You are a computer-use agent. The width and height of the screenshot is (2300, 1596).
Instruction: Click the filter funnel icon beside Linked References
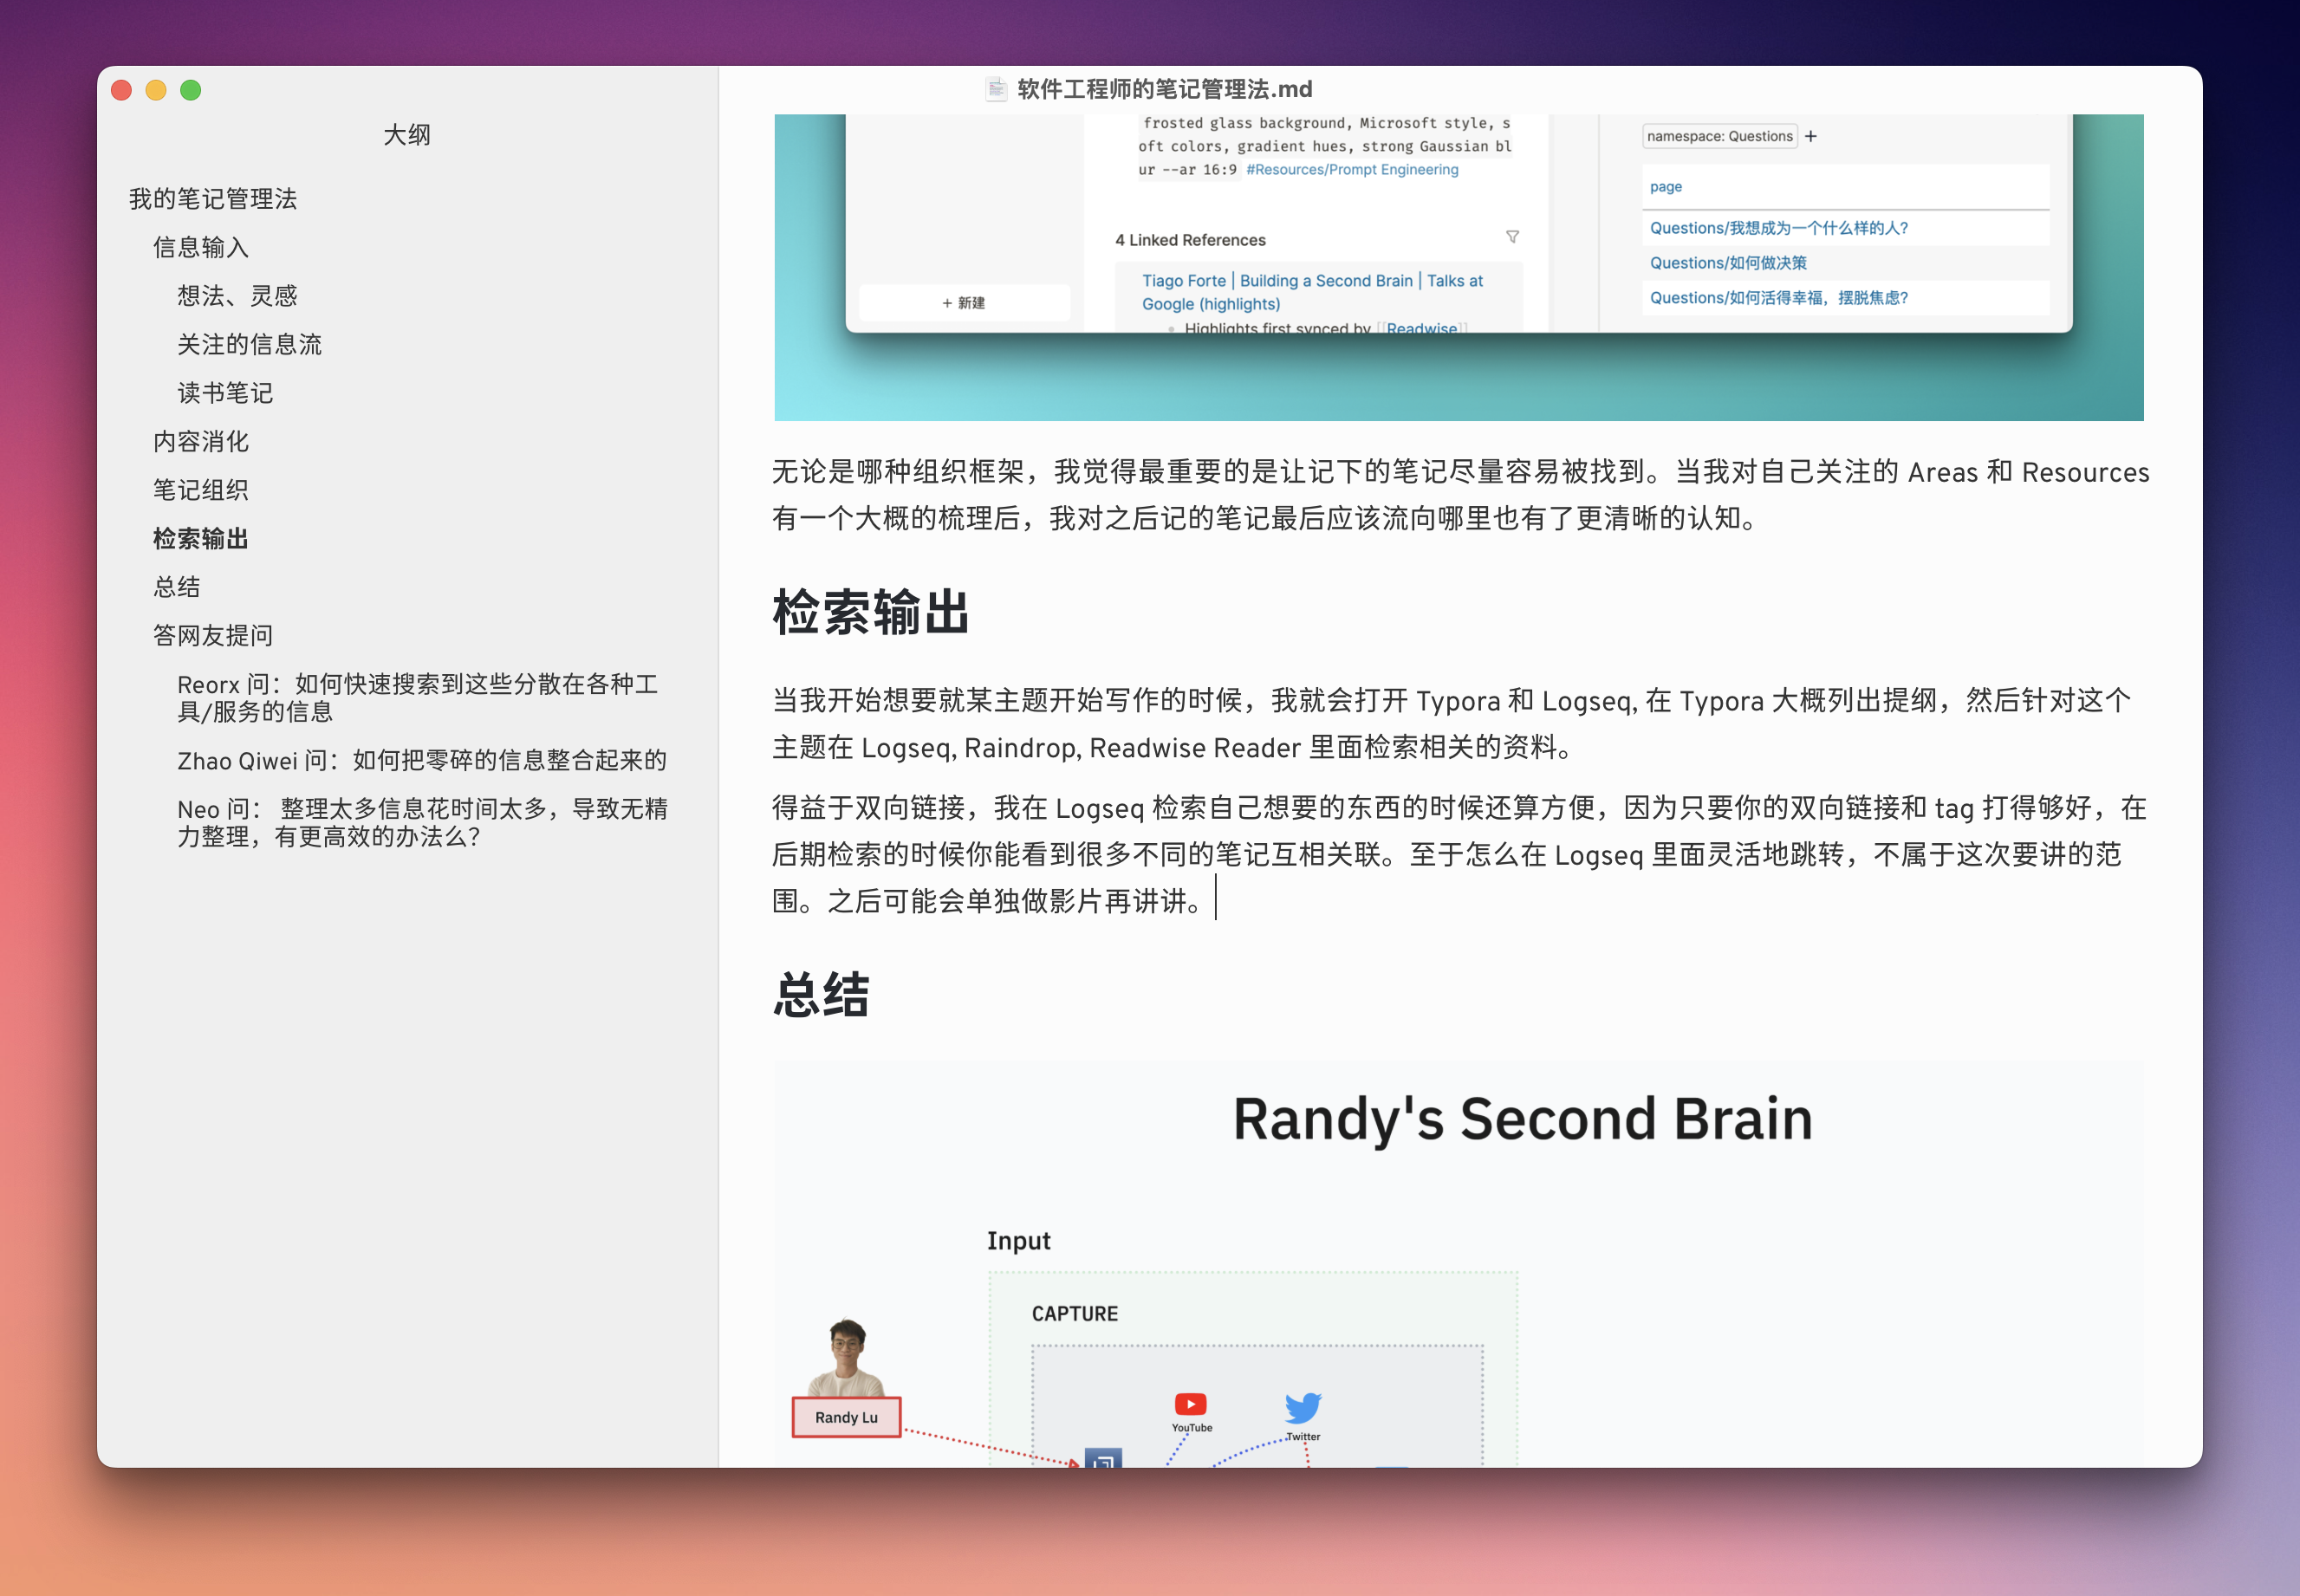[x=1512, y=237]
